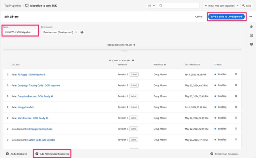256x158 pixels.
Task: Click the Resource Changes info icon
Action: (x=133, y=60)
